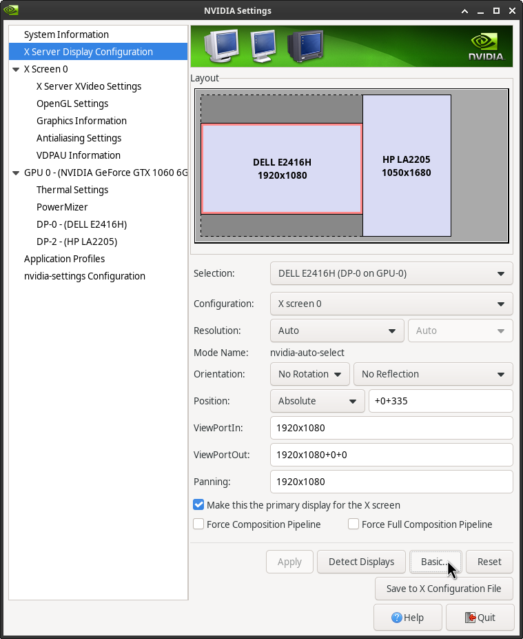Click the Panning field
The width and height of the screenshot is (523, 639).
pyautogui.click(x=391, y=482)
